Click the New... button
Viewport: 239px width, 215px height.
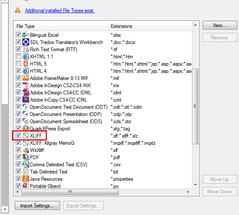220,25
